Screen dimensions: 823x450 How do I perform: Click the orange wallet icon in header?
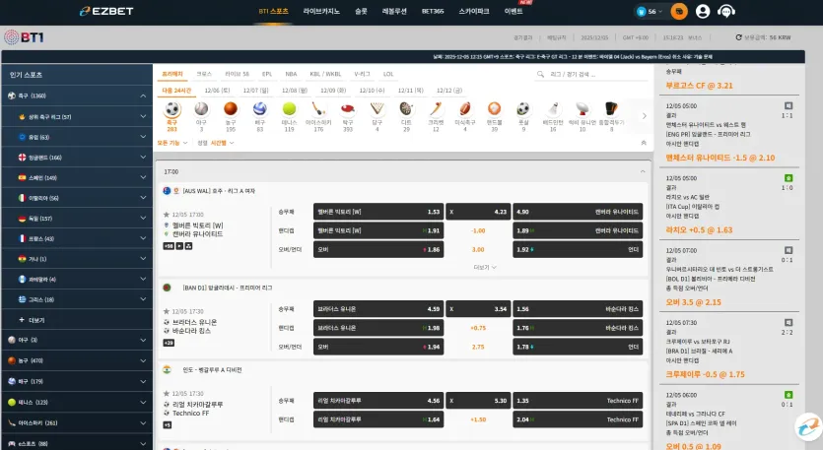tap(679, 11)
